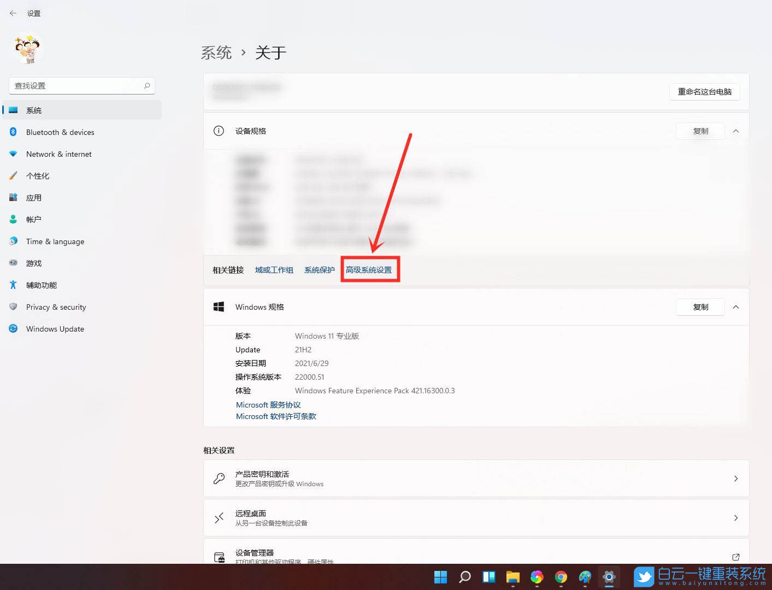Click 复制 next to 设备规格

700,131
